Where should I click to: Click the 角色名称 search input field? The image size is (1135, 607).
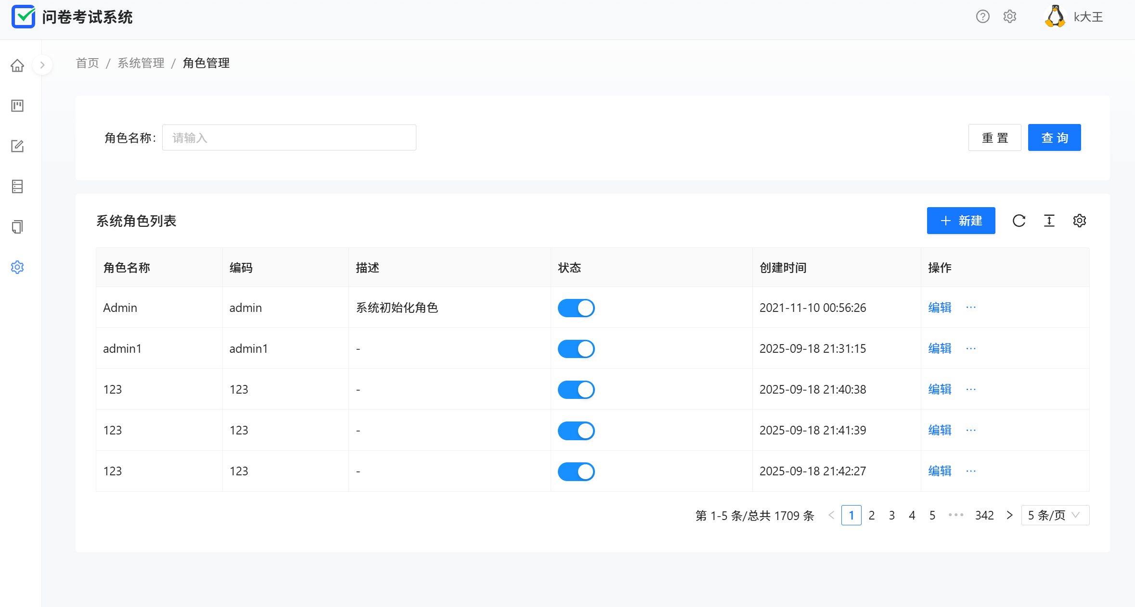[x=289, y=138]
